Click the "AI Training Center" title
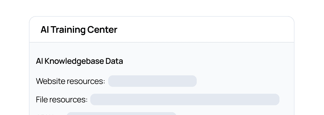This screenshot has height=115, width=324. point(79,30)
